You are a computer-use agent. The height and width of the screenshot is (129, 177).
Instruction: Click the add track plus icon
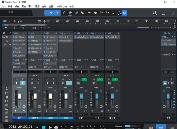point(45,21)
